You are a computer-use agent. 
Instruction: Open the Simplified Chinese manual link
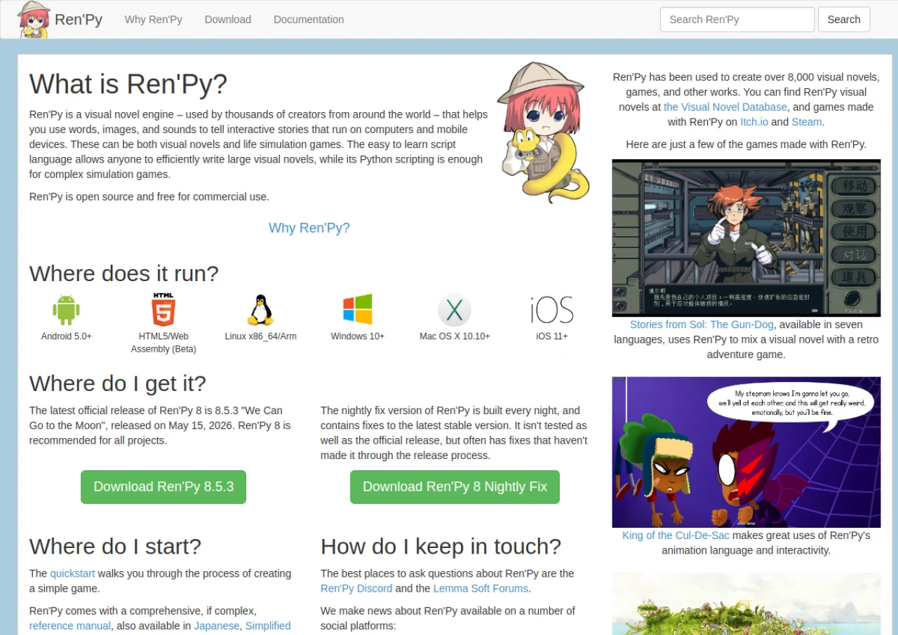[268, 626]
